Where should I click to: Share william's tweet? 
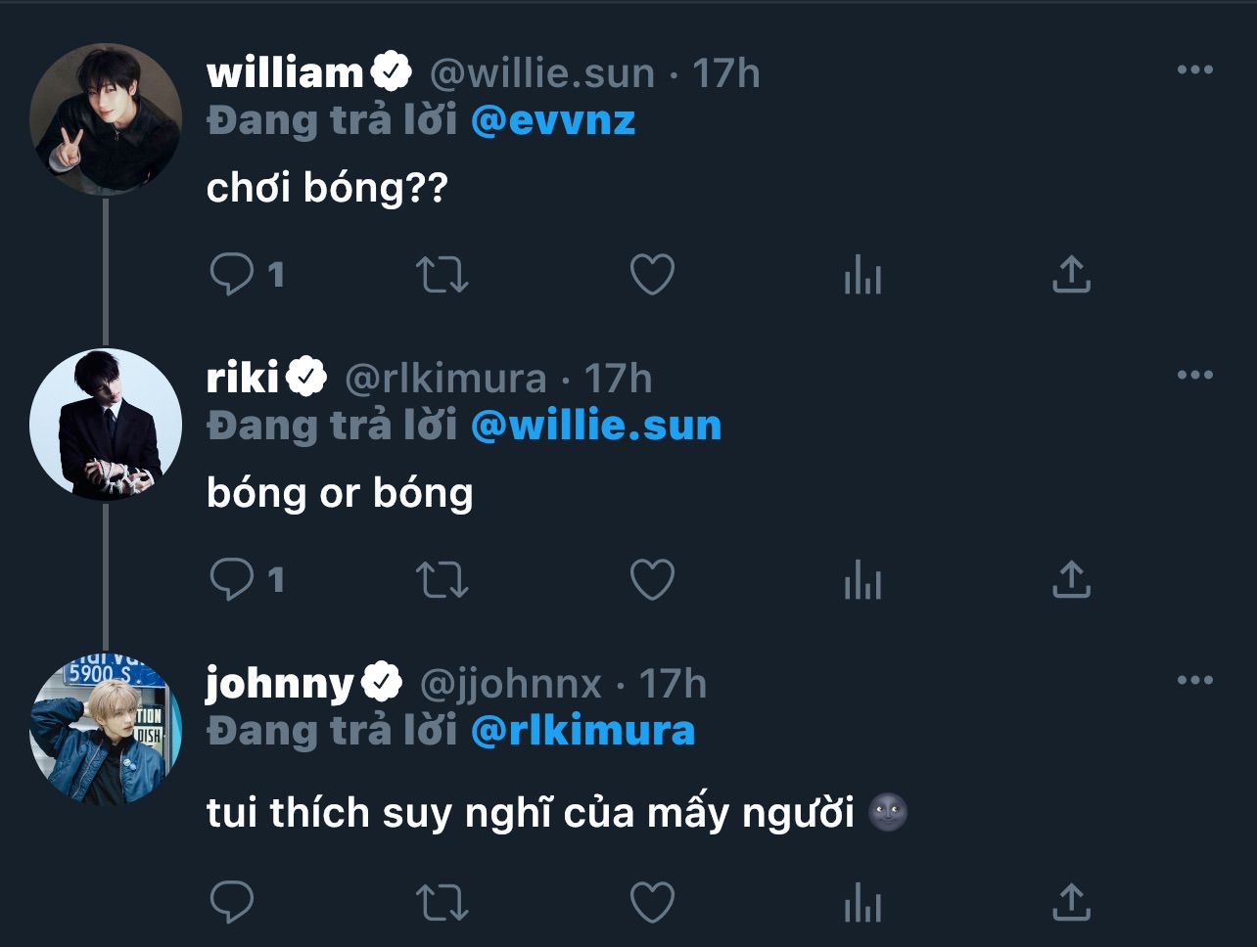pos(1071,275)
